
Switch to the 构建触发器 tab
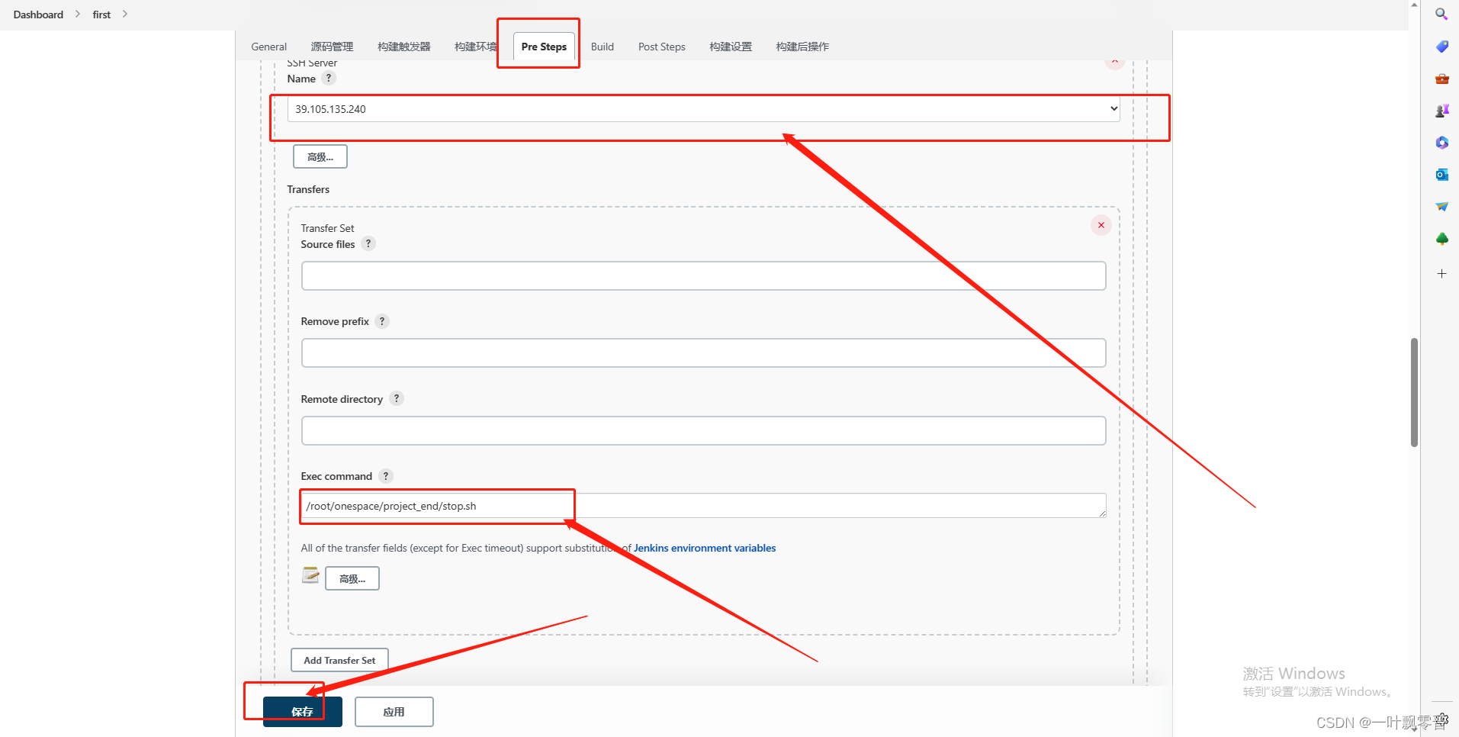point(403,47)
